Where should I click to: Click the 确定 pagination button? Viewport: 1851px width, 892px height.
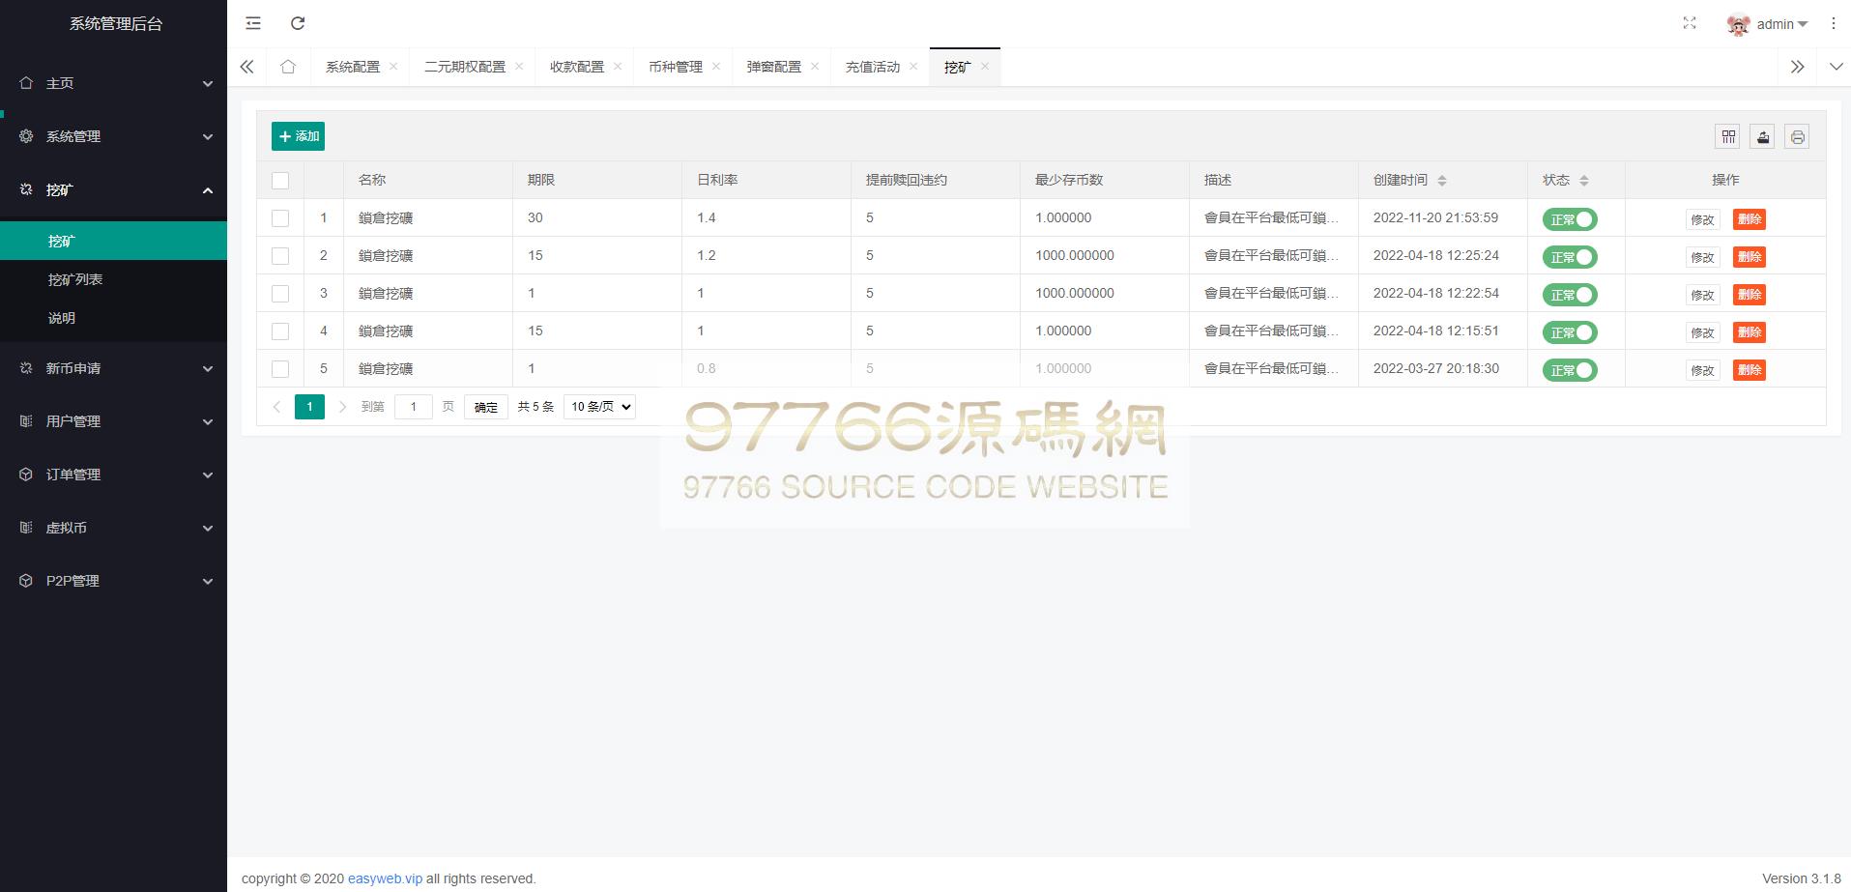click(486, 407)
